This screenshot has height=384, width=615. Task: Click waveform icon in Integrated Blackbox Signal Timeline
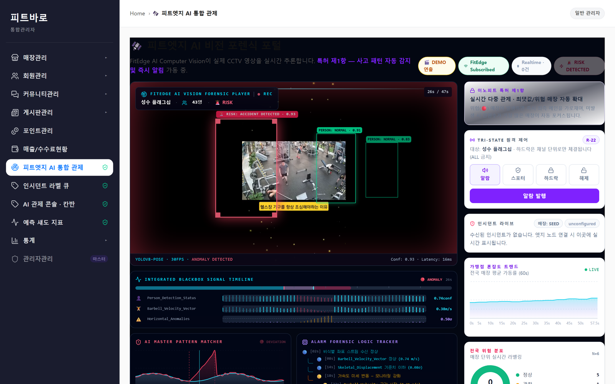tap(138, 280)
